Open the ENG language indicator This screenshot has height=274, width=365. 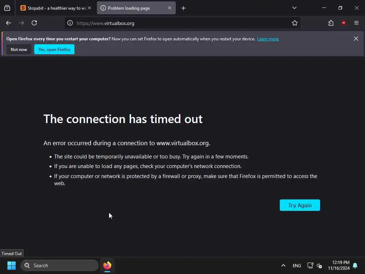(297, 265)
